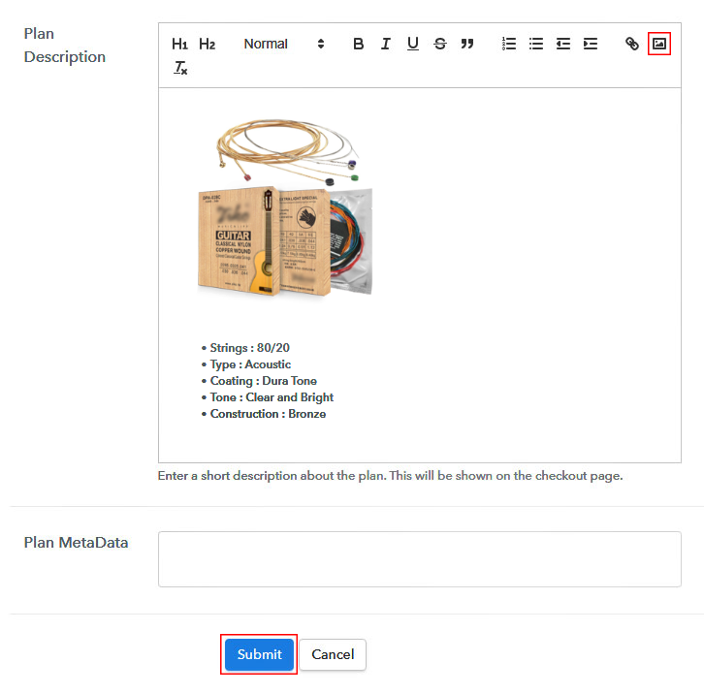Click the 'Construction : Bronze' line
Image resolution: width=704 pixels, height=694 pixels.
(x=268, y=414)
